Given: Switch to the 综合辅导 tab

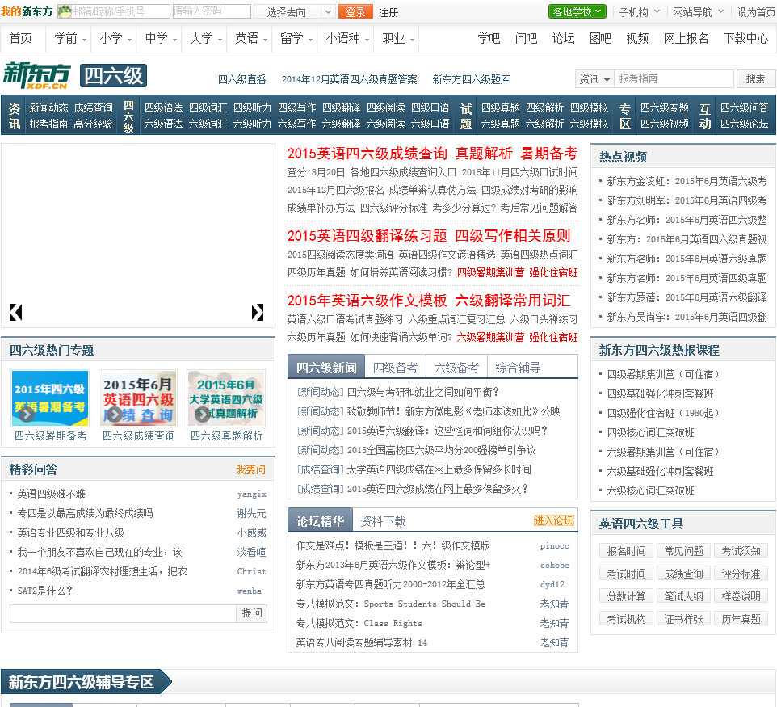Looking at the screenshot, I should 518,368.
